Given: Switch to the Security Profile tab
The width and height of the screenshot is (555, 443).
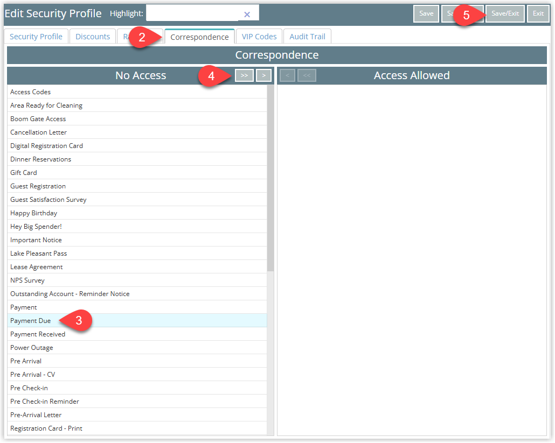Looking at the screenshot, I should [36, 37].
